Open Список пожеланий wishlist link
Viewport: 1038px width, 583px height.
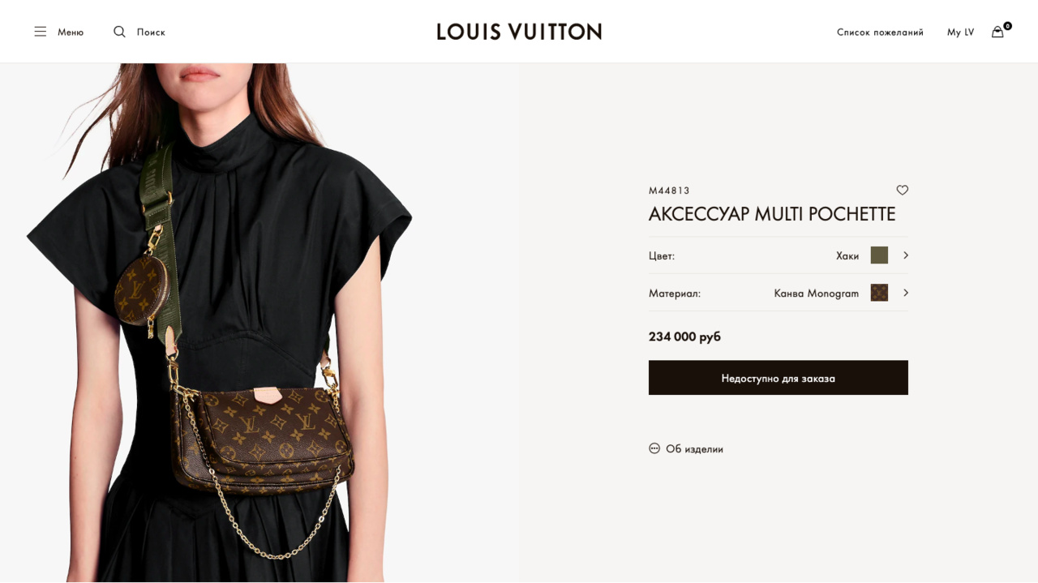[x=880, y=32]
